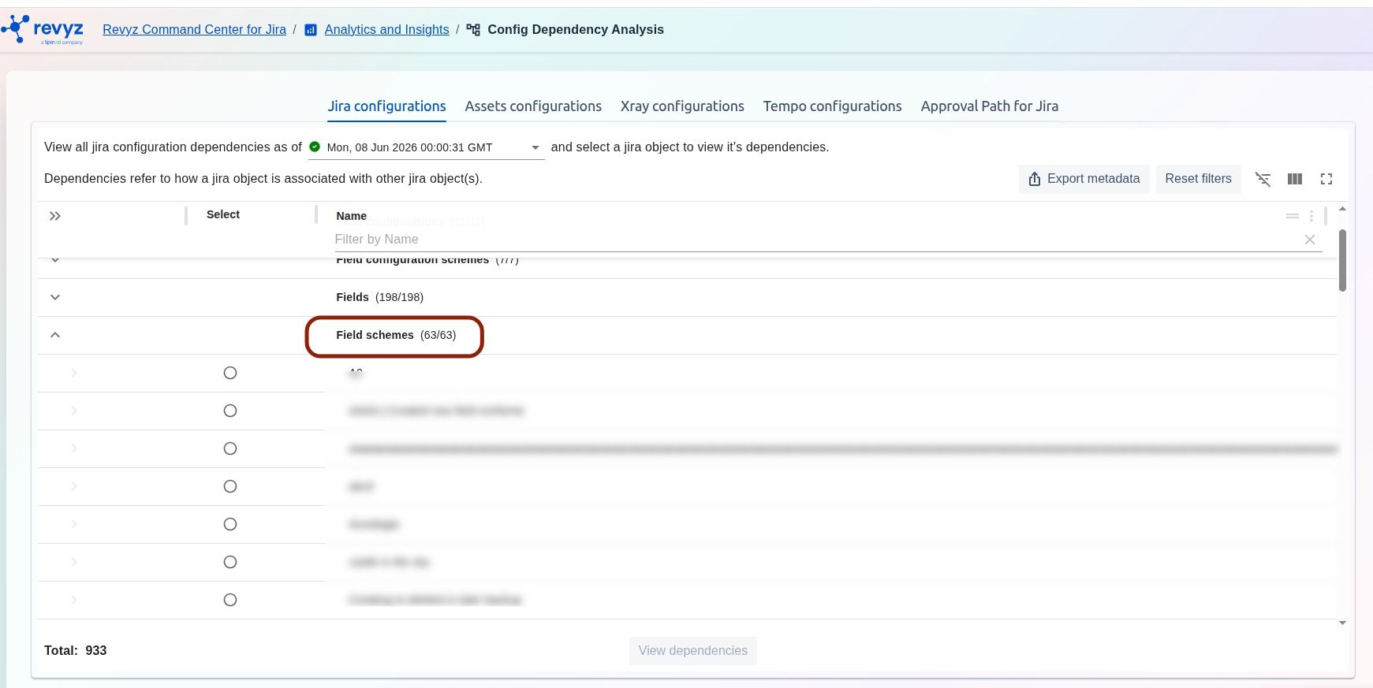Click the green snapshot status check icon
1373x688 pixels.
[x=315, y=147]
